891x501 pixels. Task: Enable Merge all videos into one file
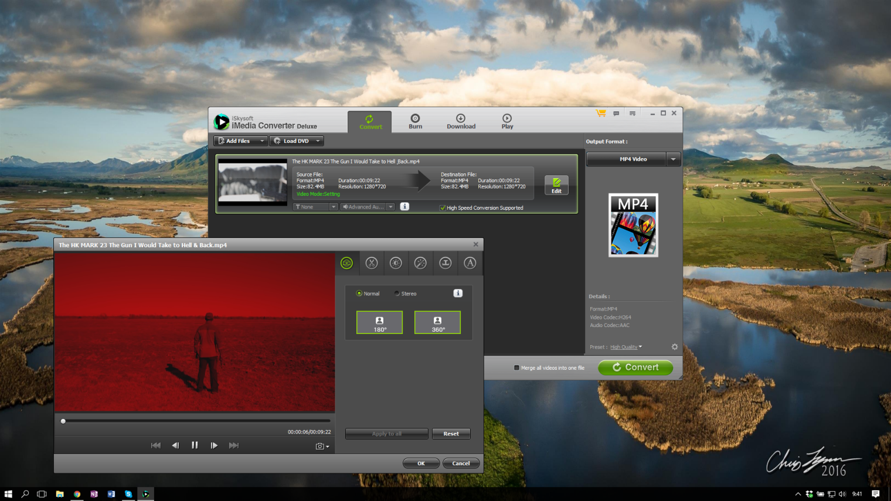point(516,368)
